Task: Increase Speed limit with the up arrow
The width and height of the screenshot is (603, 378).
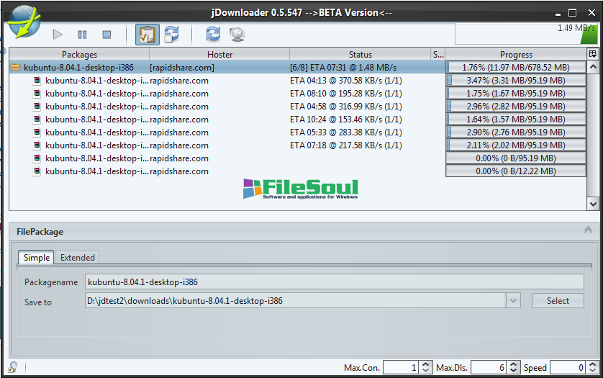Action: coord(593,364)
